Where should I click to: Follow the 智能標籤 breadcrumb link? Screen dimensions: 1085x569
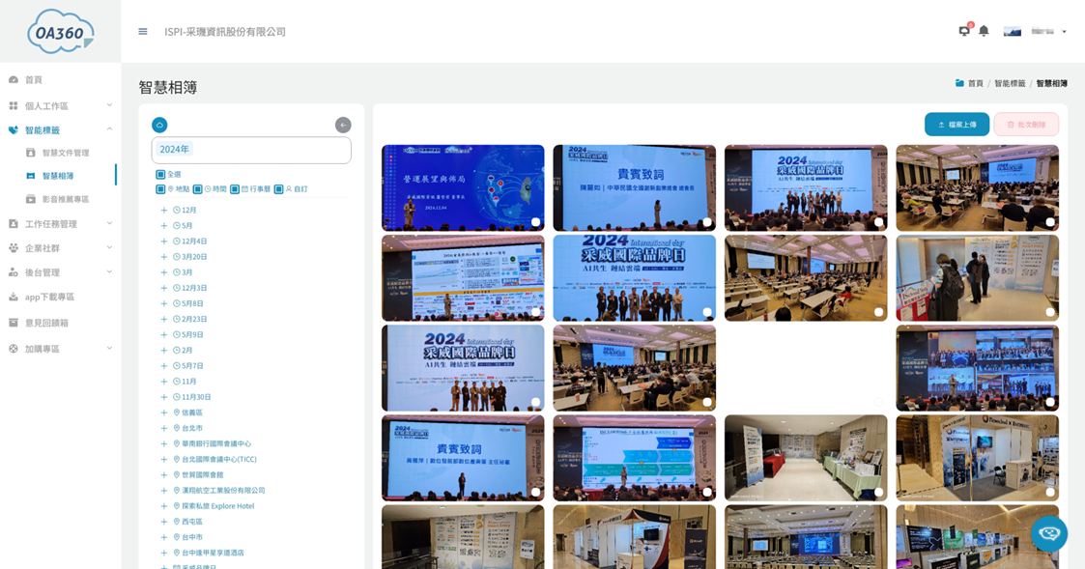coord(1010,83)
